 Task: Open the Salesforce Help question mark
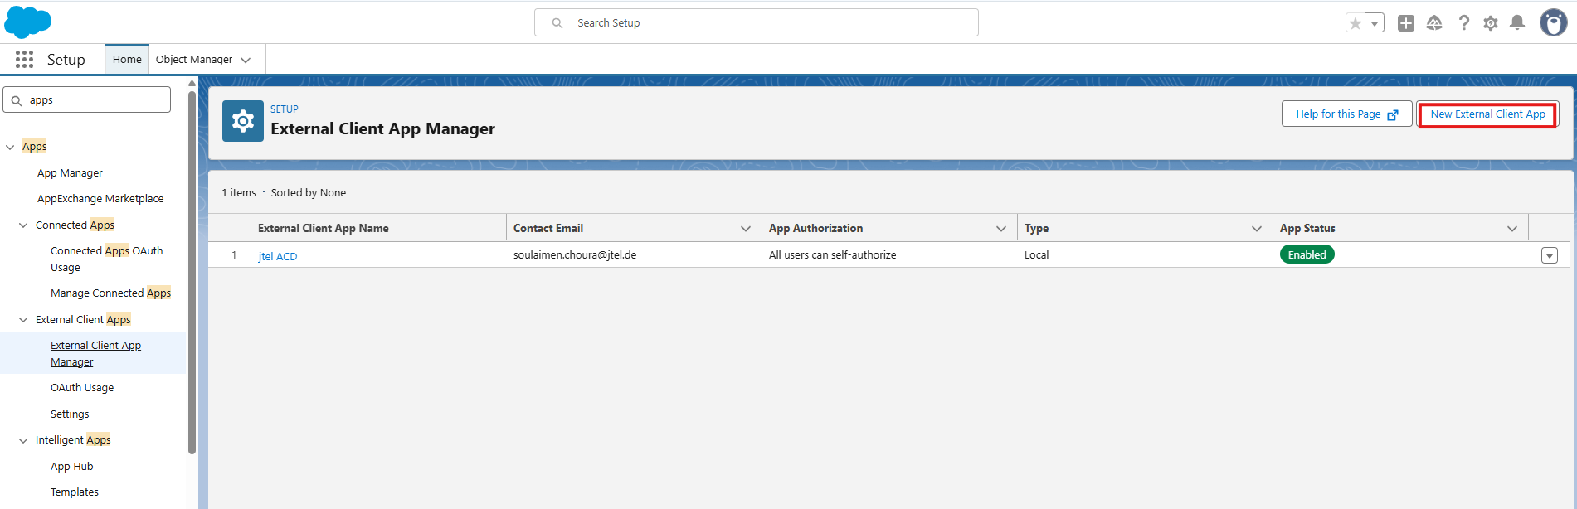[1463, 23]
